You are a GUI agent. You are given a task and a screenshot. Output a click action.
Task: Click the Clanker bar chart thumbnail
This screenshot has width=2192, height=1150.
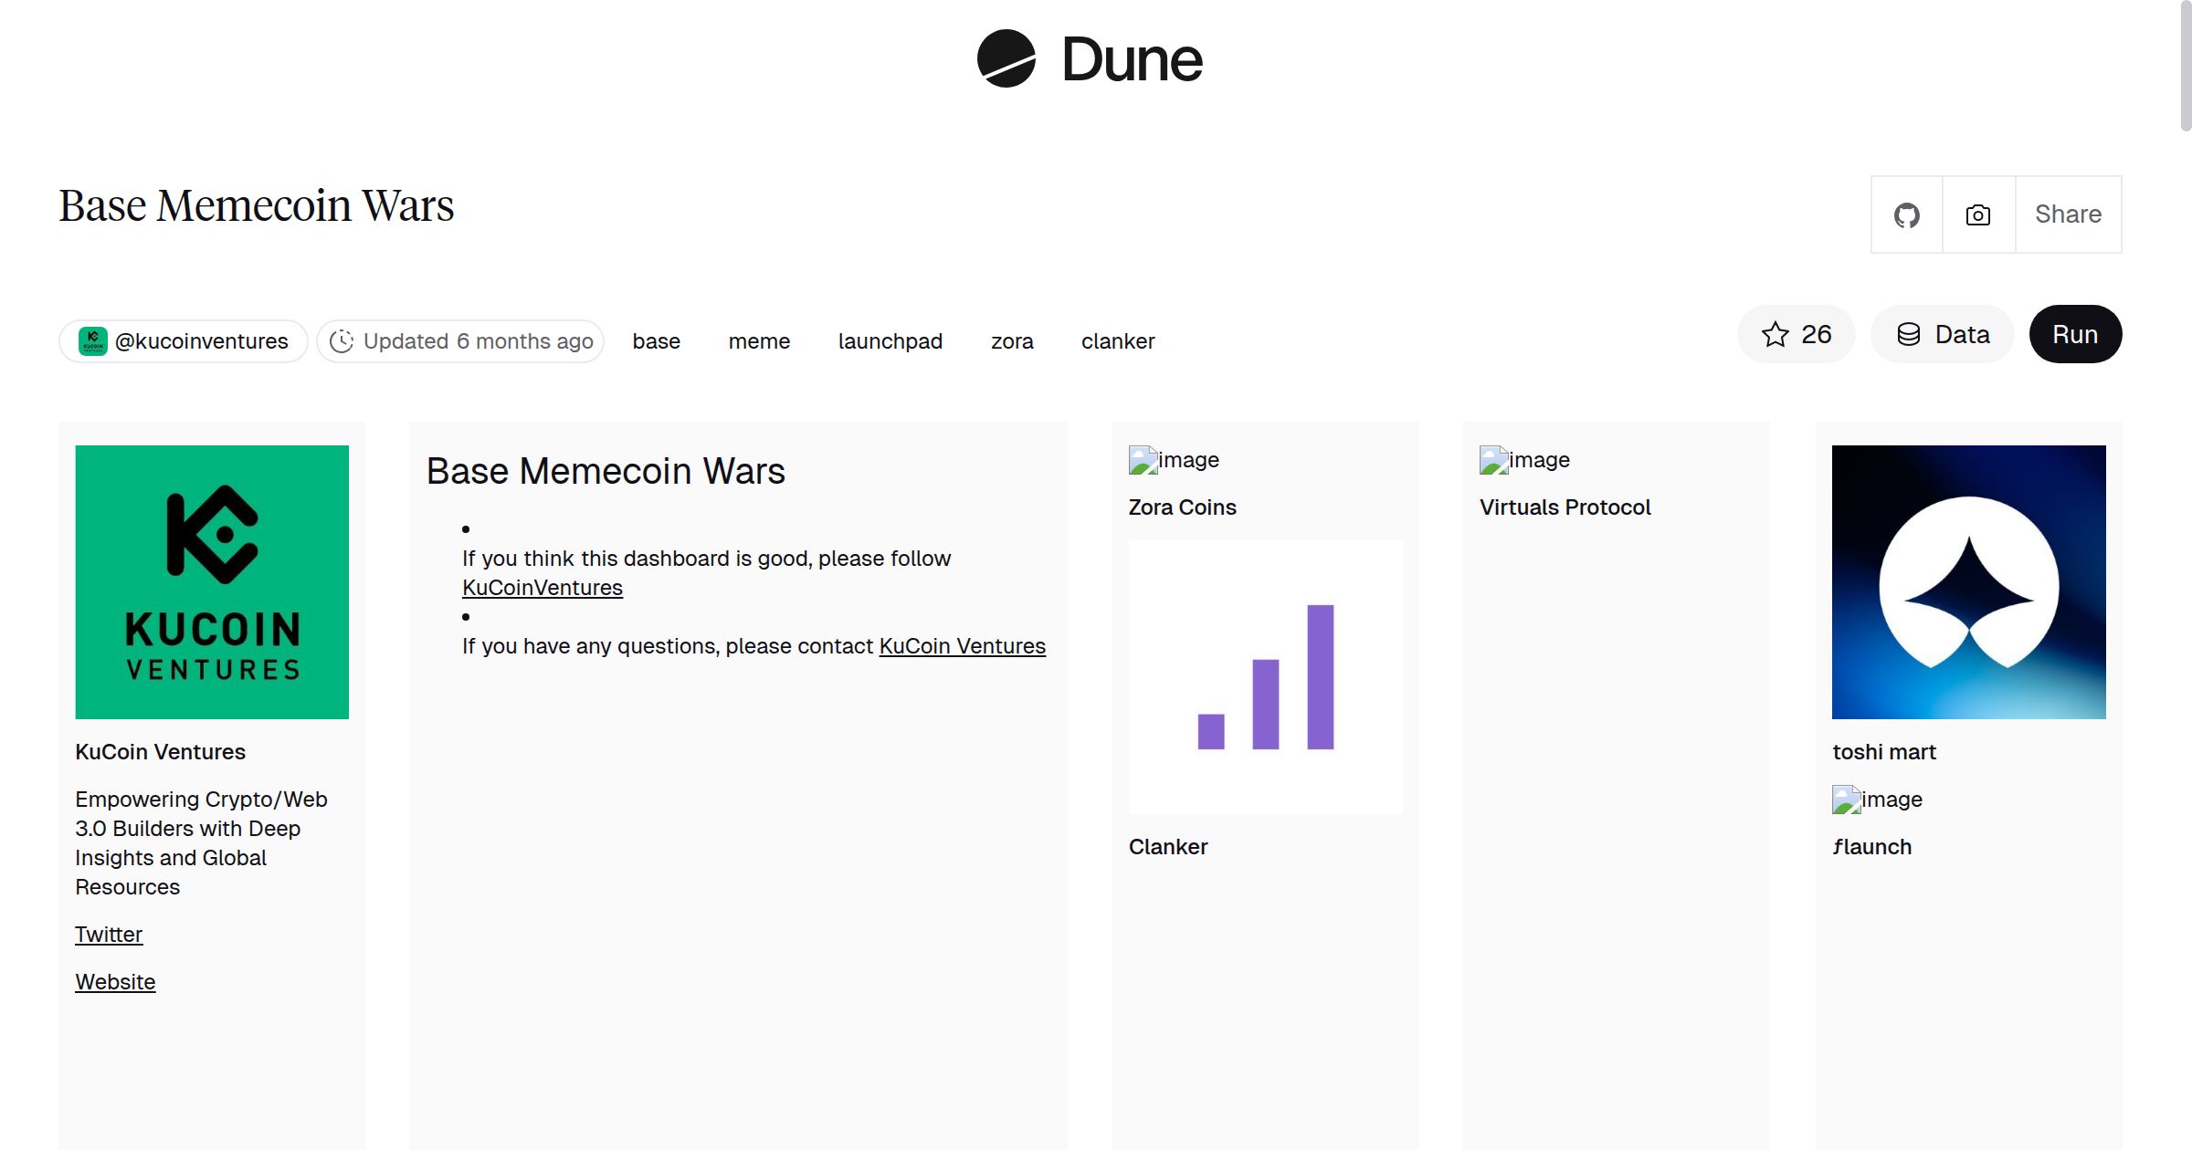point(1266,675)
